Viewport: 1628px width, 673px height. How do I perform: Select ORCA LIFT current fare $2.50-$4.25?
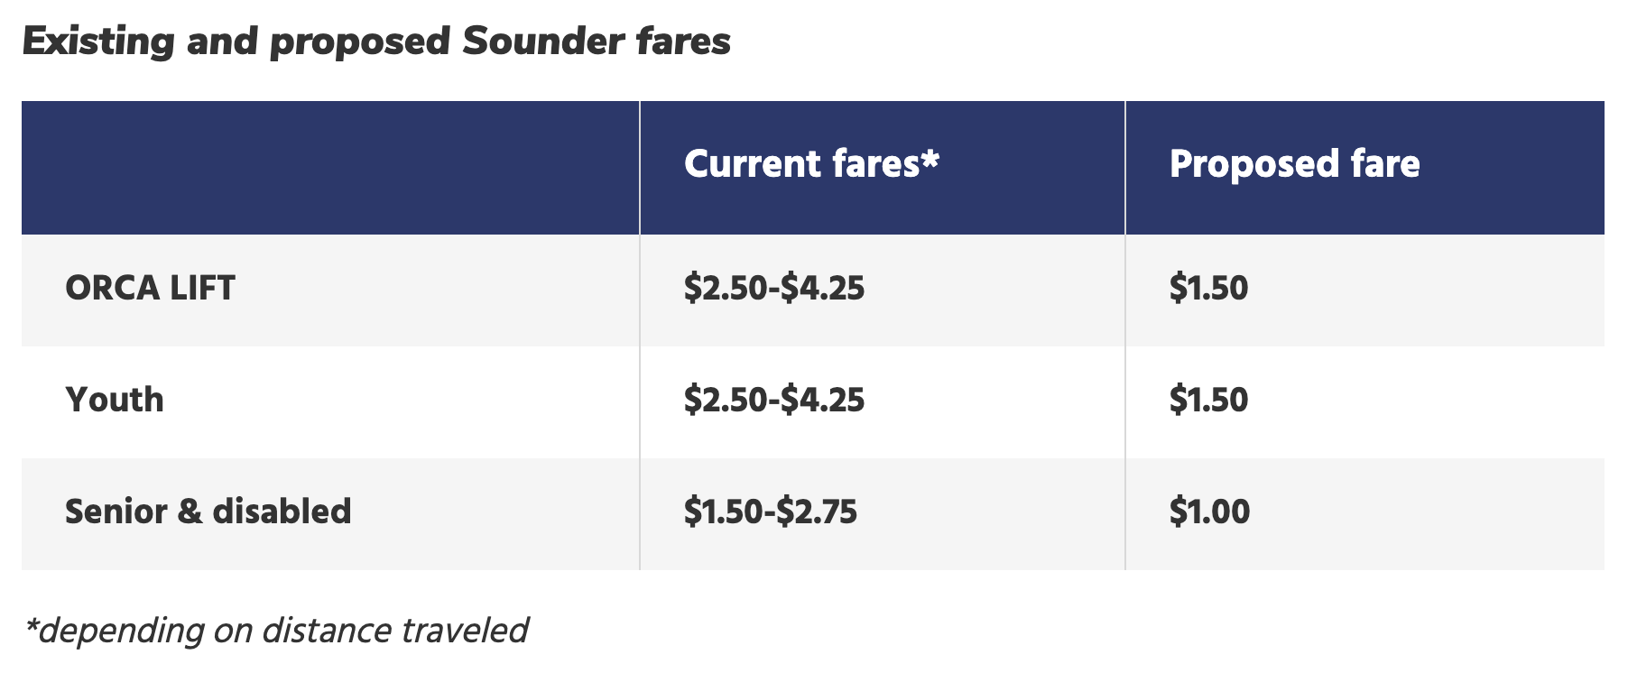(x=773, y=289)
